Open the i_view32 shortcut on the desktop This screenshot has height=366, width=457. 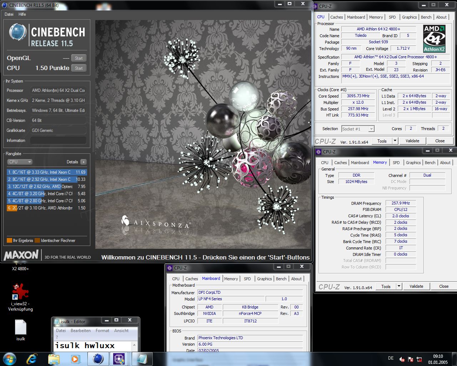tap(20, 297)
